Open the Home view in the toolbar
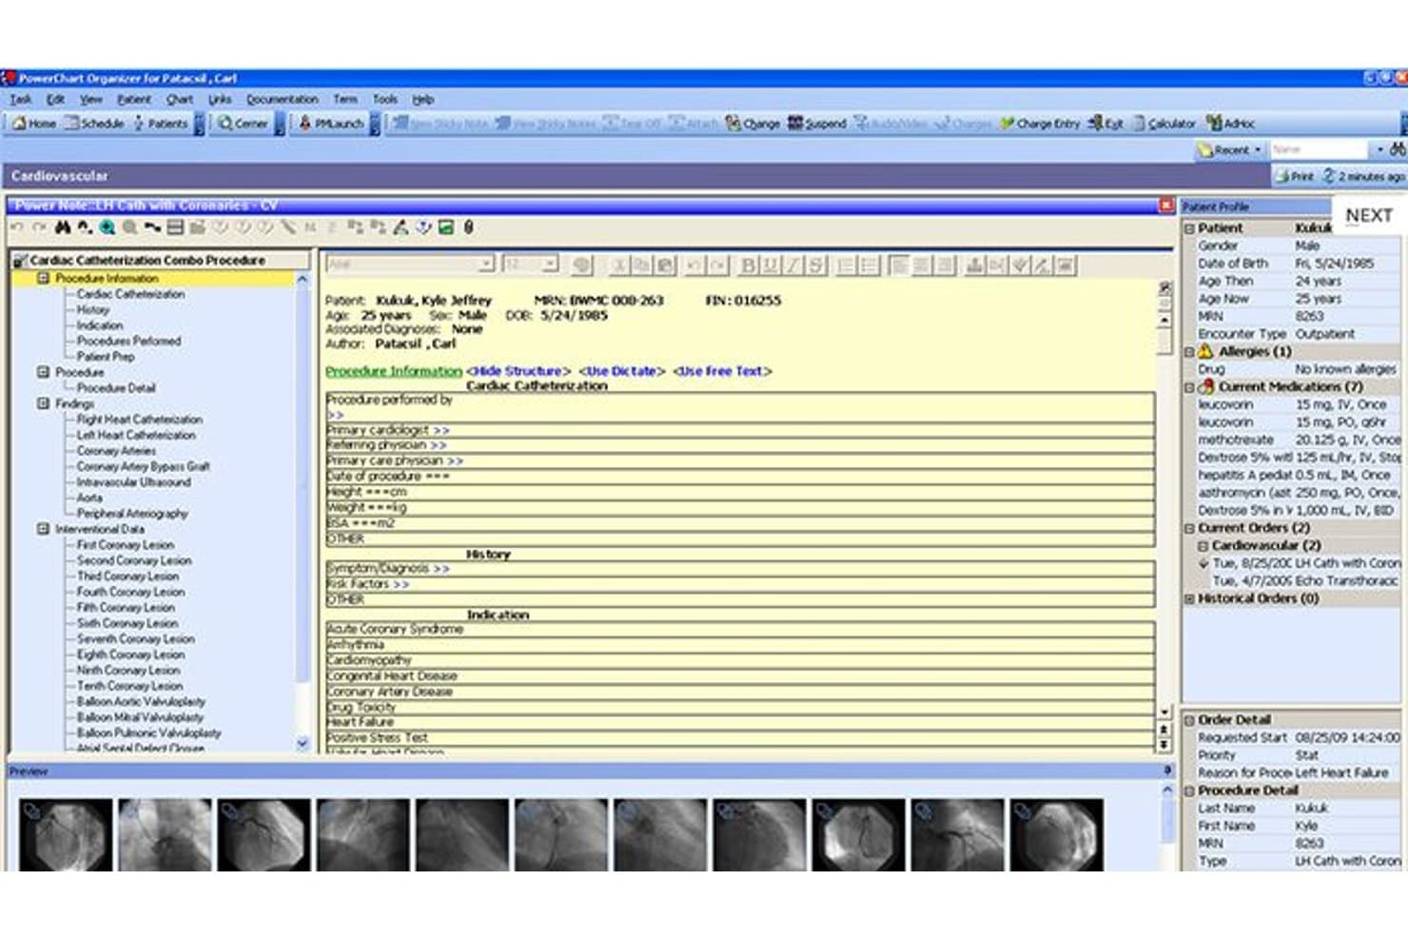 coord(33,124)
